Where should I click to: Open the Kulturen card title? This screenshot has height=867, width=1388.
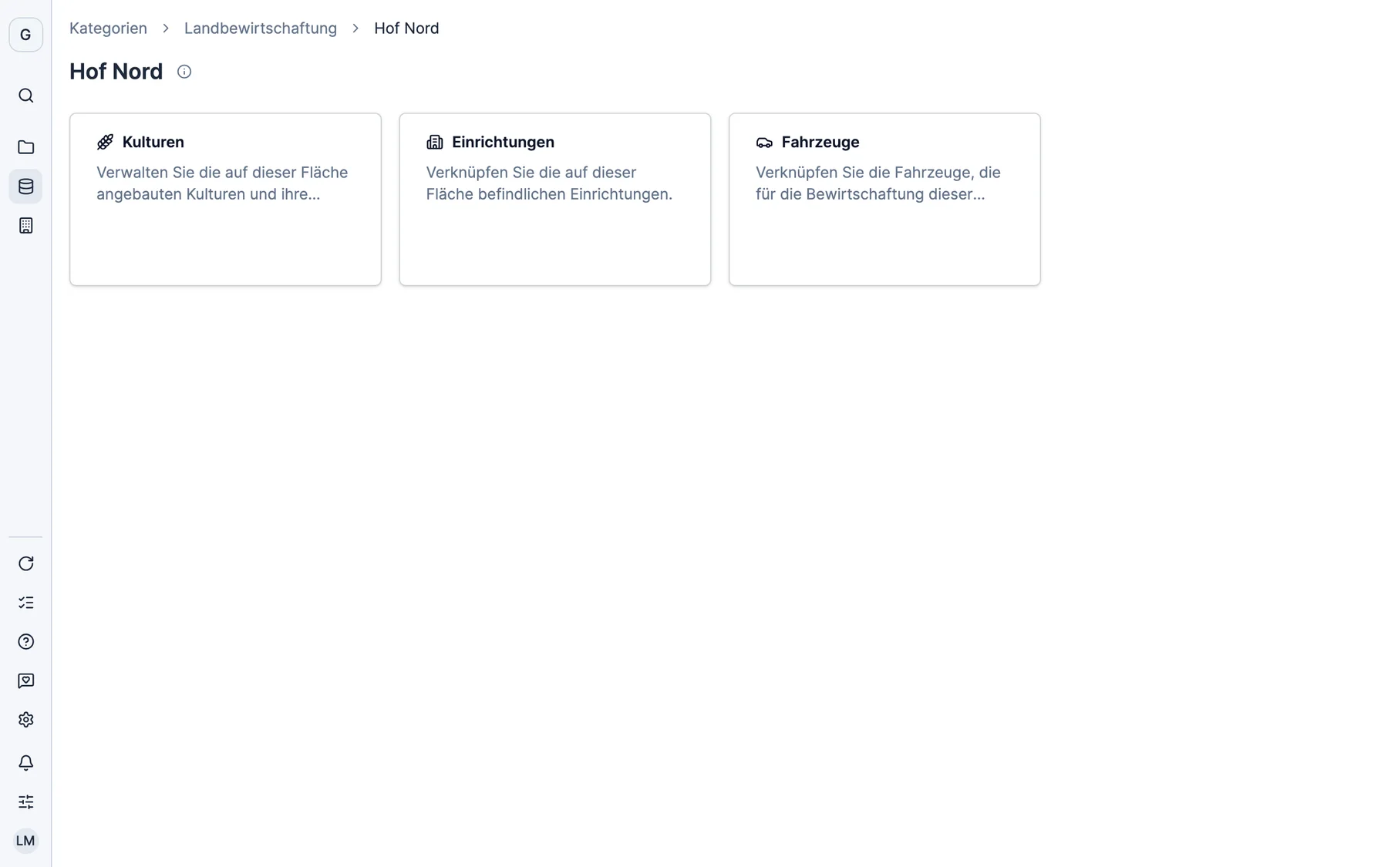coord(153,142)
